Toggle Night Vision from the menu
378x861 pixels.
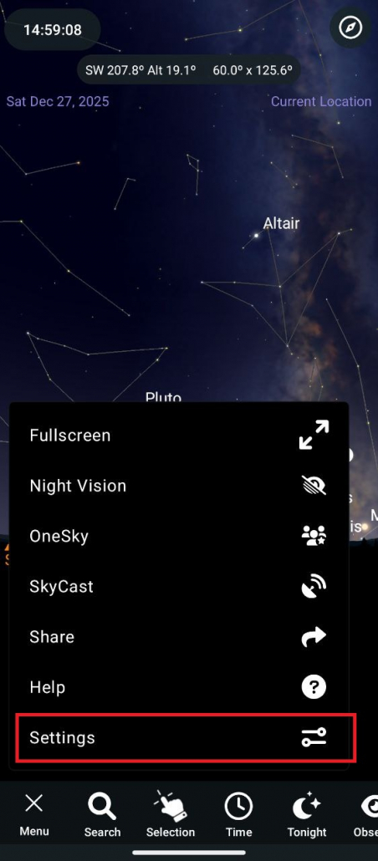tap(179, 486)
